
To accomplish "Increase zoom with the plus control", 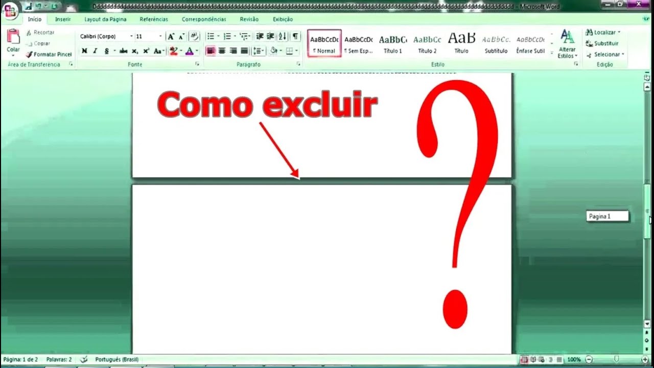I will click(645, 359).
